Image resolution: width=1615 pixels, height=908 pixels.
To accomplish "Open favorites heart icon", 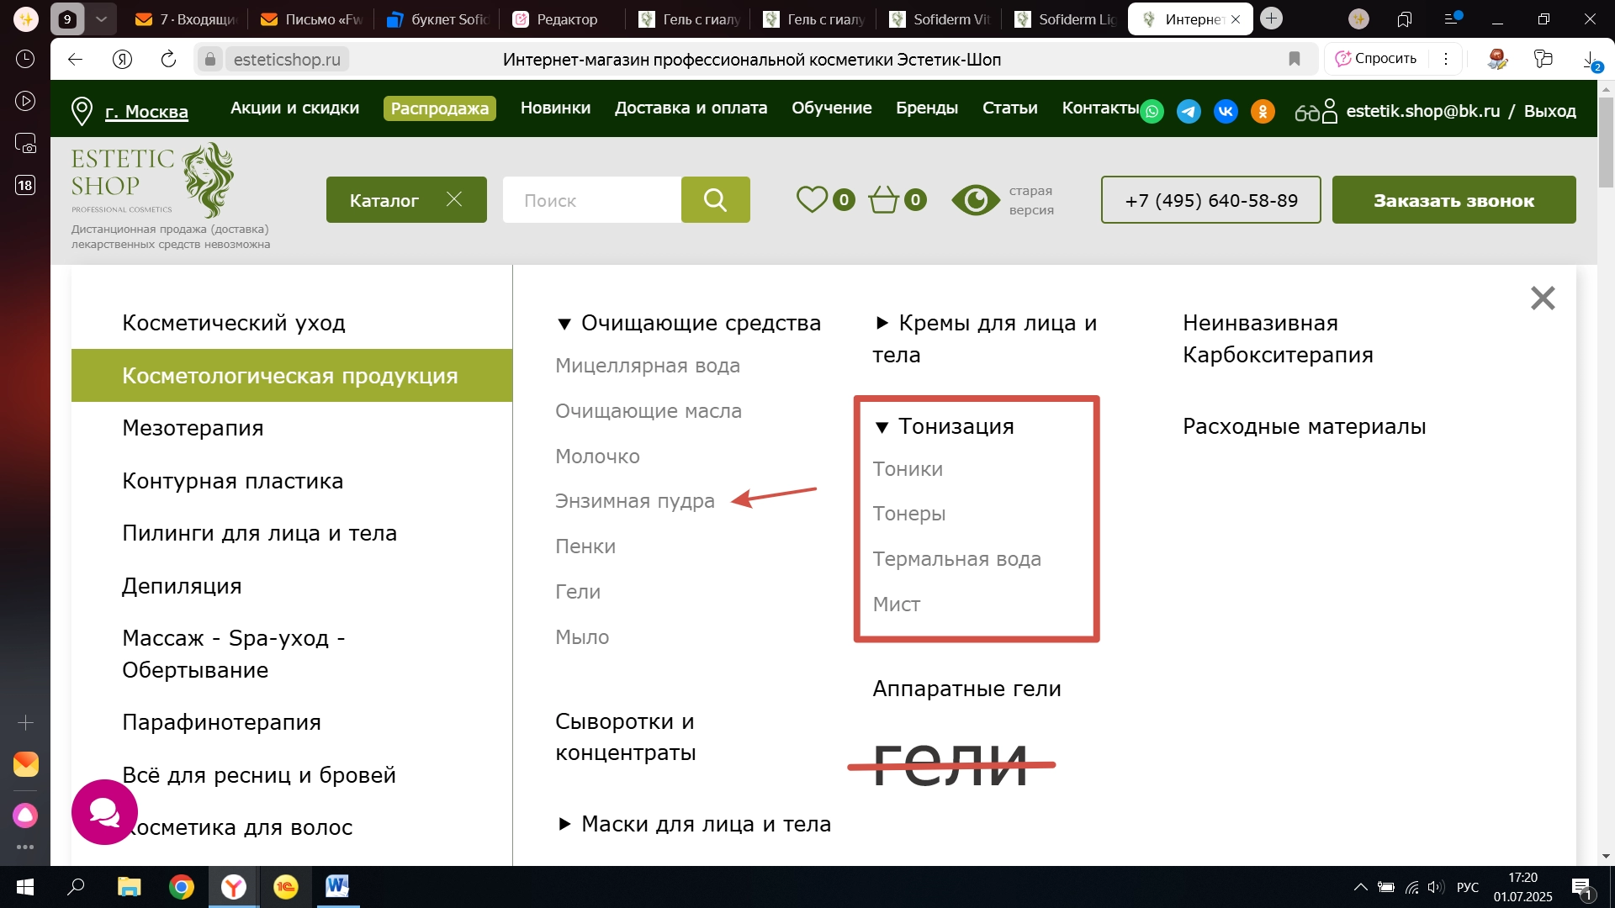I will point(812,199).
